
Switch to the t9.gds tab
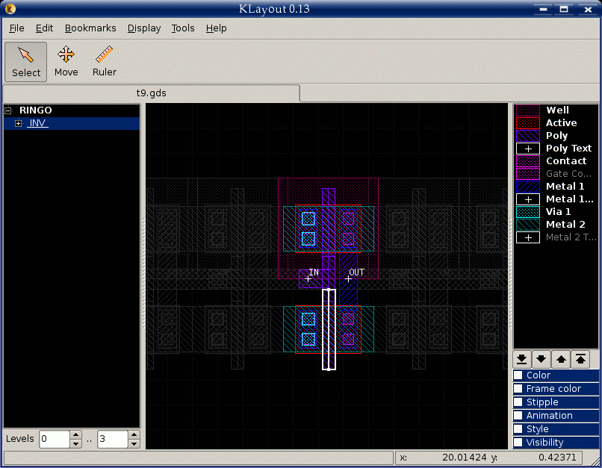click(x=151, y=93)
